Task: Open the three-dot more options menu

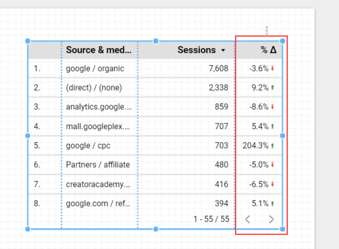Action: (266, 31)
